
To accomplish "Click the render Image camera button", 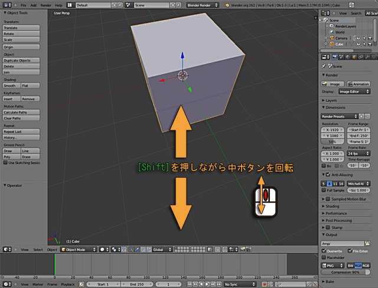I will [x=334, y=84].
